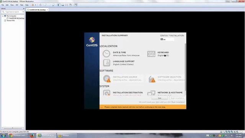Open Installation Source option
Viewport: 245px width, 138px height.
[x=122, y=78]
